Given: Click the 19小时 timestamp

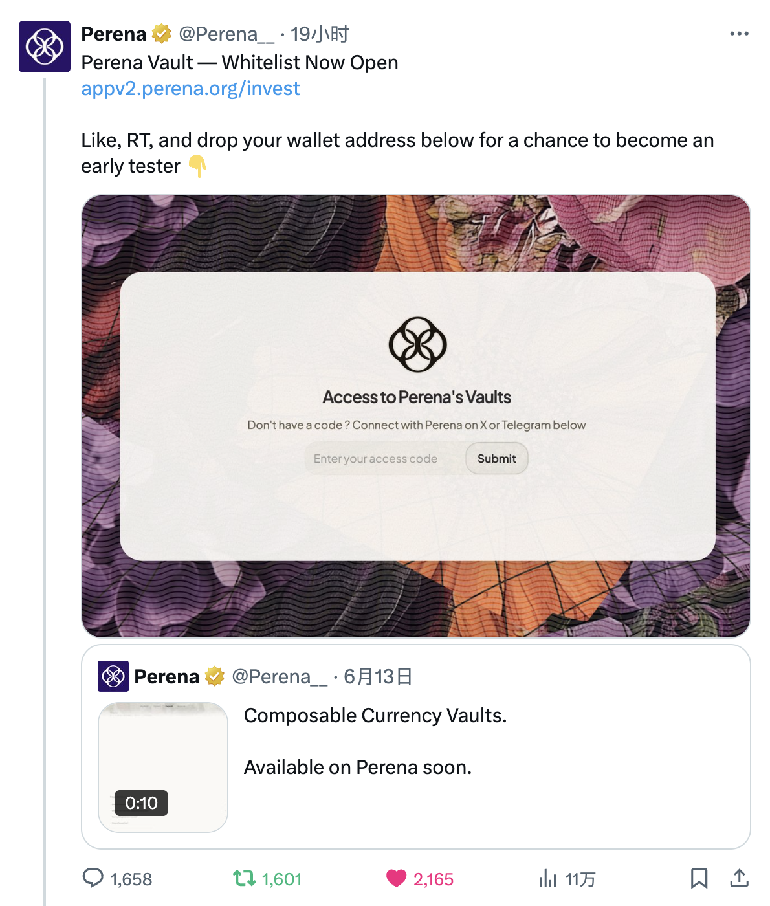Looking at the screenshot, I should point(320,34).
